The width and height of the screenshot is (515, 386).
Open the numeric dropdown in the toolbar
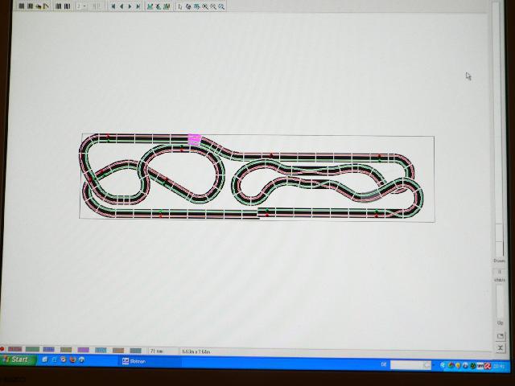(x=81, y=6)
